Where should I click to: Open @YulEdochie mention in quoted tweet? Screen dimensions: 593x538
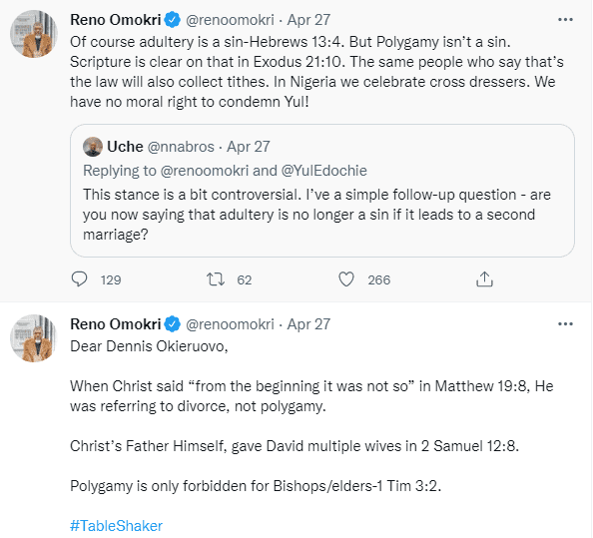(323, 171)
